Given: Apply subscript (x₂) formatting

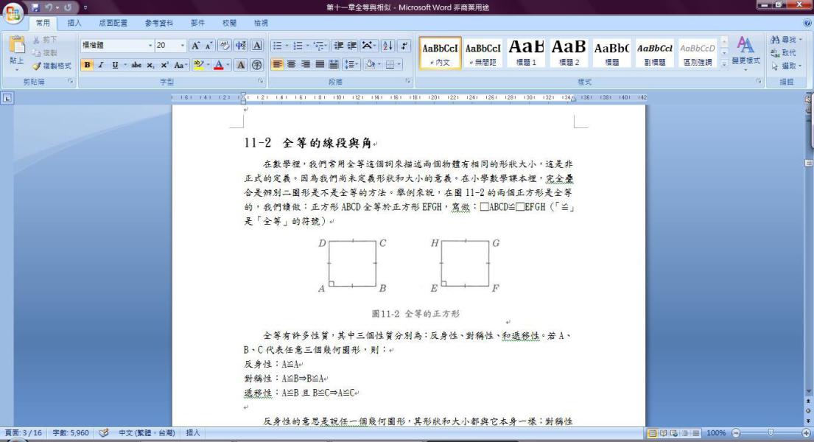Looking at the screenshot, I should tap(150, 65).
